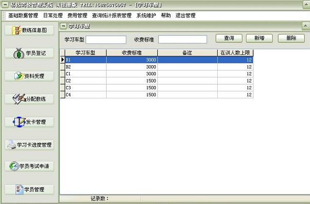Select the C2 row cell
Viewport: 310px width, 204px height.
(x=86, y=80)
